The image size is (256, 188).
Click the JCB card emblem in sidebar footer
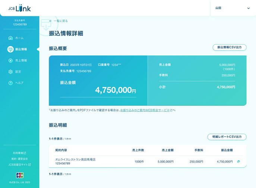tap(20, 175)
